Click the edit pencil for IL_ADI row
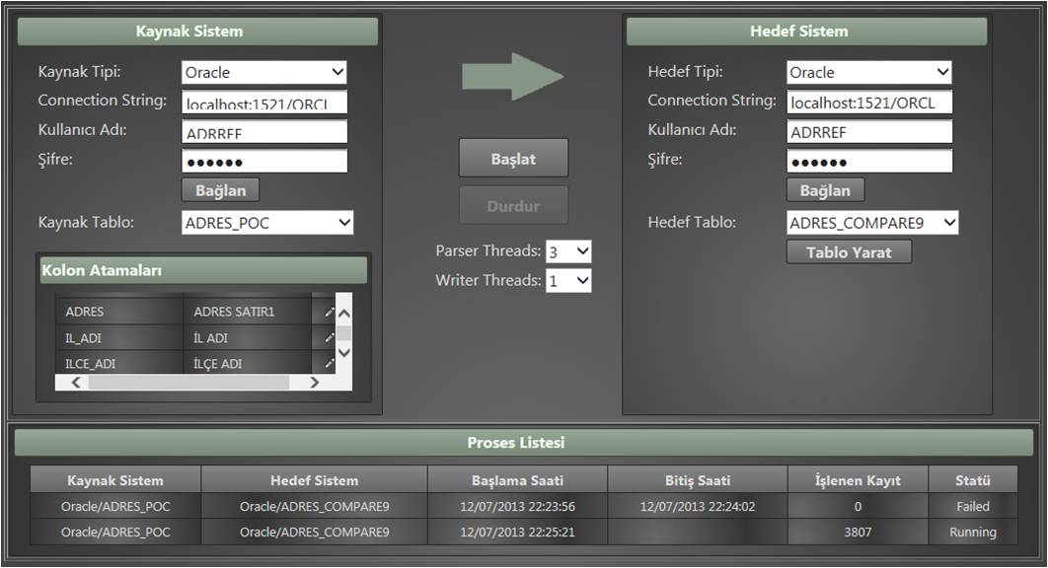1048x568 pixels. pyautogui.click(x=328, y=338)
